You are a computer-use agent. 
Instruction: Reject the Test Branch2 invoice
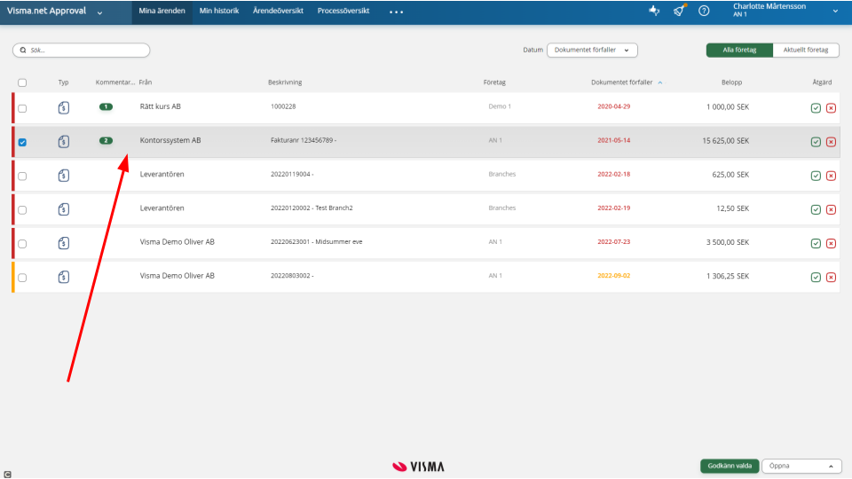[x=831, y=209]
